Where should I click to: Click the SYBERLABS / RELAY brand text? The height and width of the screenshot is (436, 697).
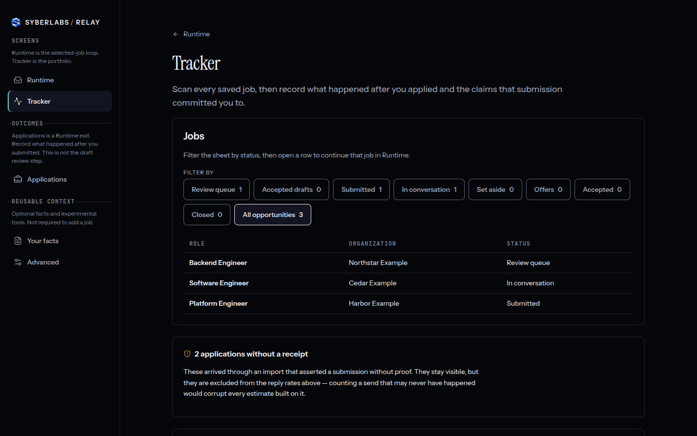[62, 22]
